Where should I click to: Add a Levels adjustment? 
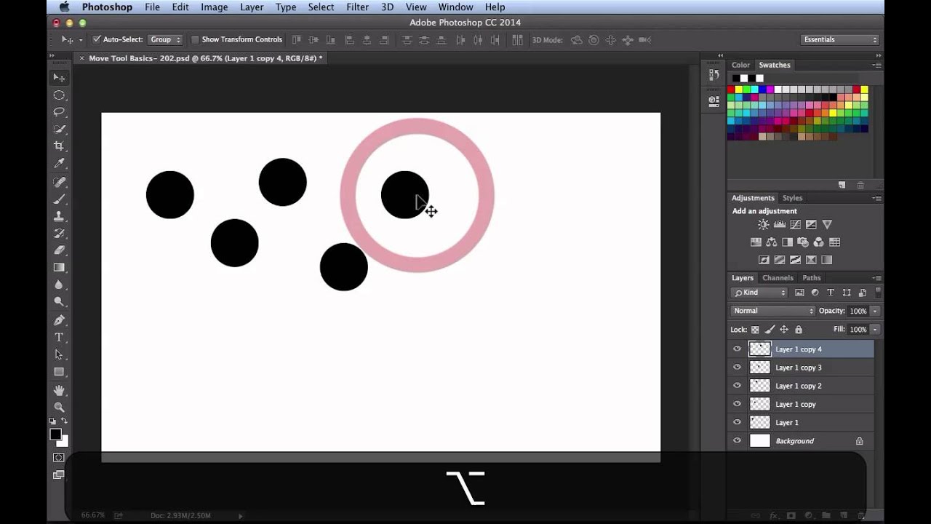pyautogui.click(x=779, y=225)
